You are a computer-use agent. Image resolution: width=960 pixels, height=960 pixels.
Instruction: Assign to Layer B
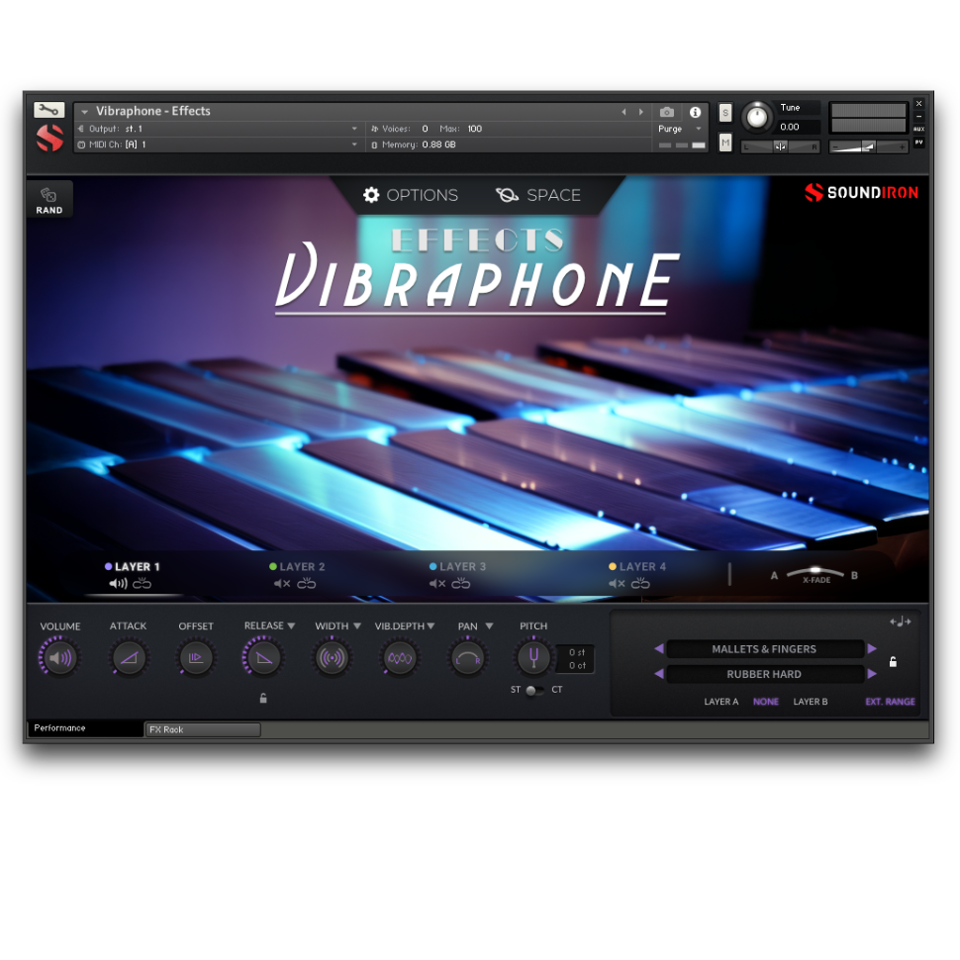coord(811,702)
